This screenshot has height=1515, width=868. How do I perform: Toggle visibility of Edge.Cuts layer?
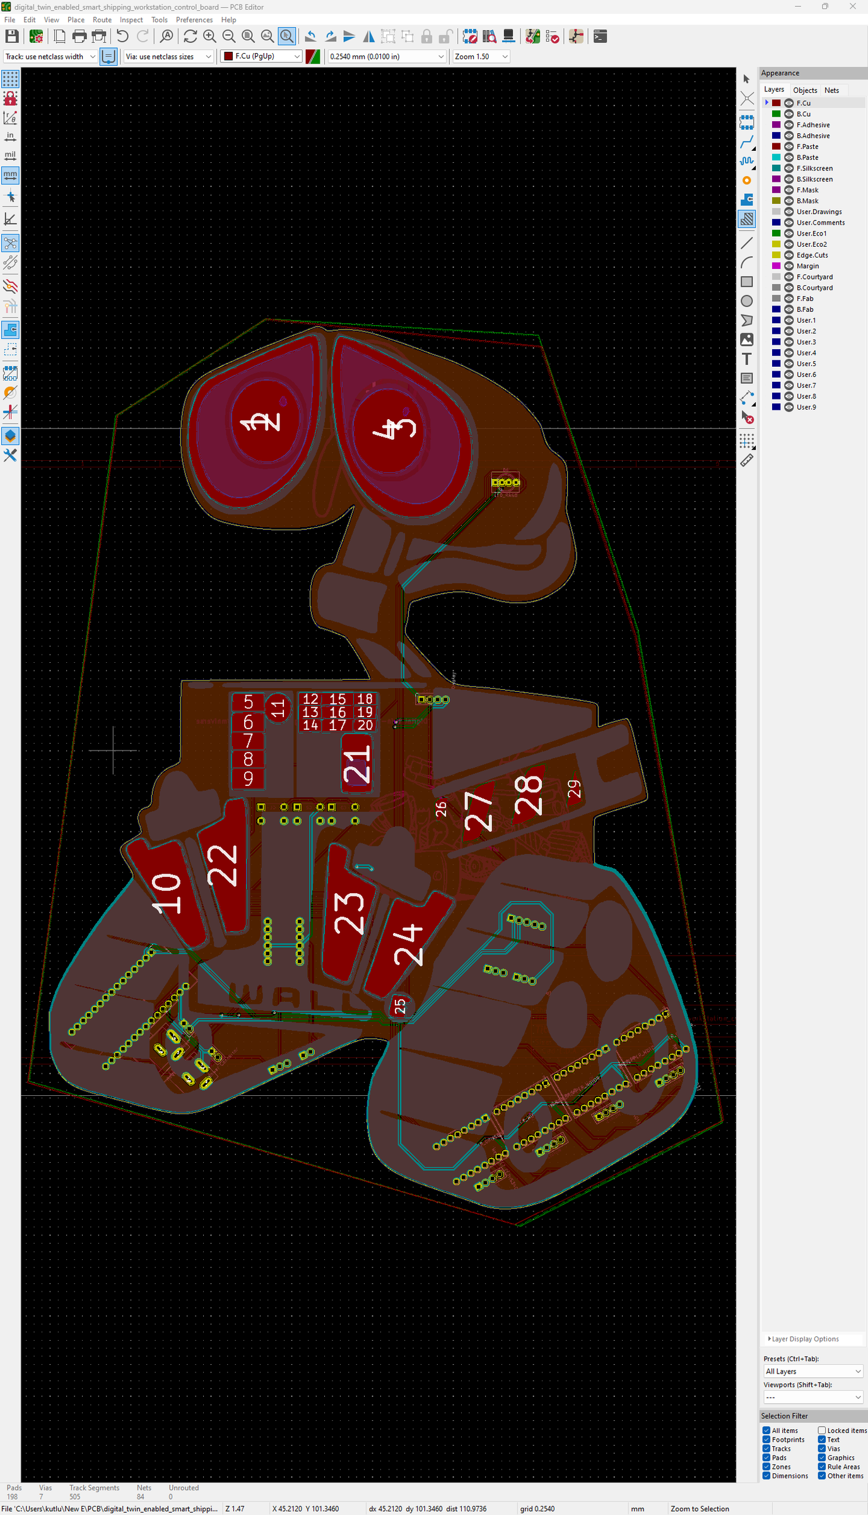pos(789,255)
